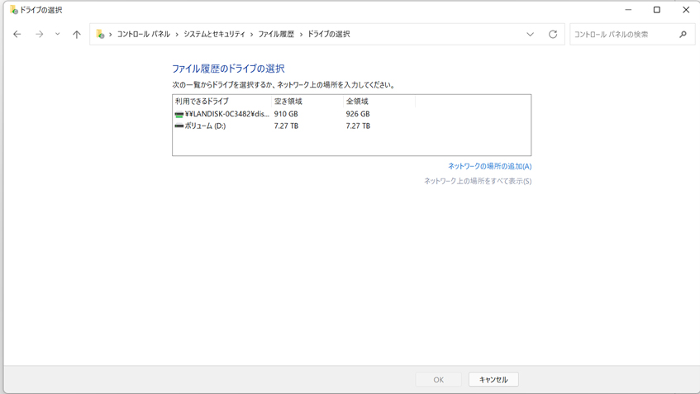Expand the chevron after システムとセキュリティ
Viewport: 700px width, 394px height.
[x=252, y=35]
